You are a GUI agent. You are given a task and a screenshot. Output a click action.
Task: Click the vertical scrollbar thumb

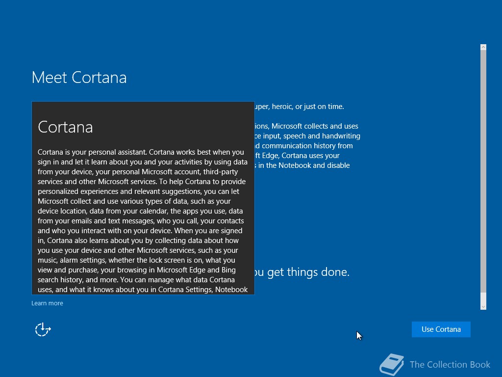click(x=483, y=171)
